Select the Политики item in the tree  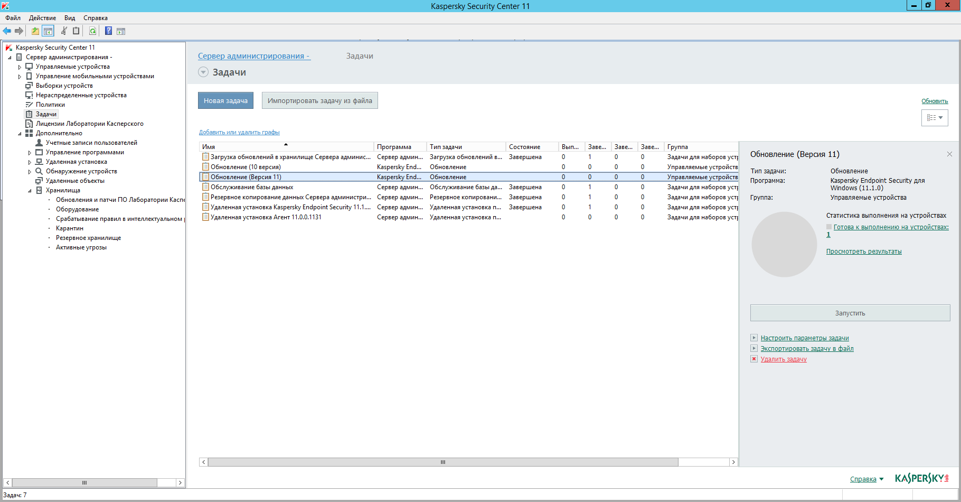click(x=50, y=105)
